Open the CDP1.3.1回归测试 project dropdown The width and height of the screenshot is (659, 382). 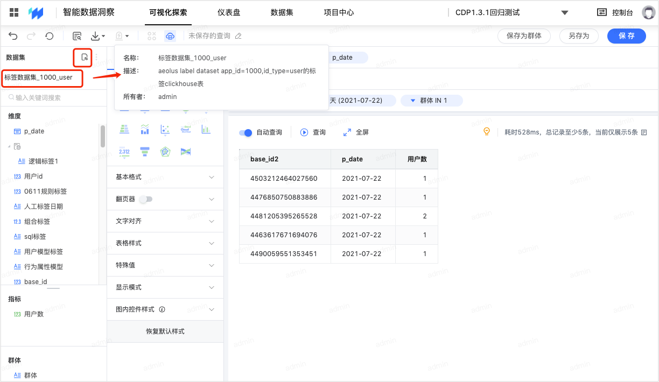click(x=511, y=12)
